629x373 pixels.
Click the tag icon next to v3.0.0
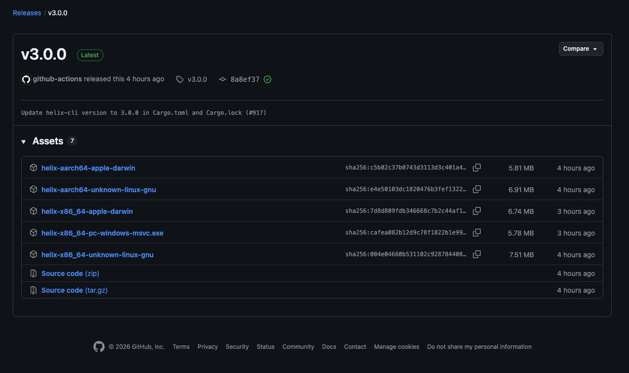(180, 79)
